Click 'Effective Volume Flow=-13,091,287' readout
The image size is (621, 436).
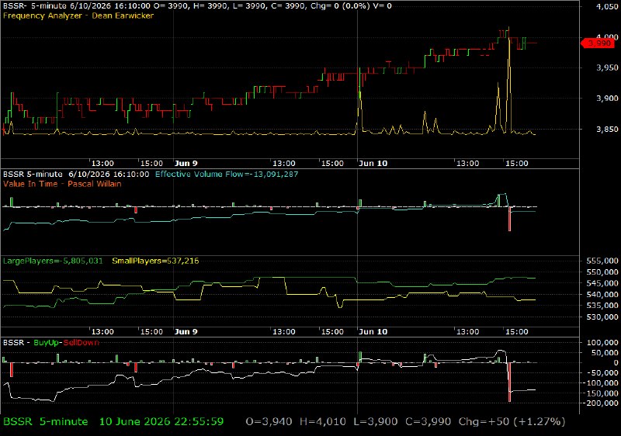point(227,175)
